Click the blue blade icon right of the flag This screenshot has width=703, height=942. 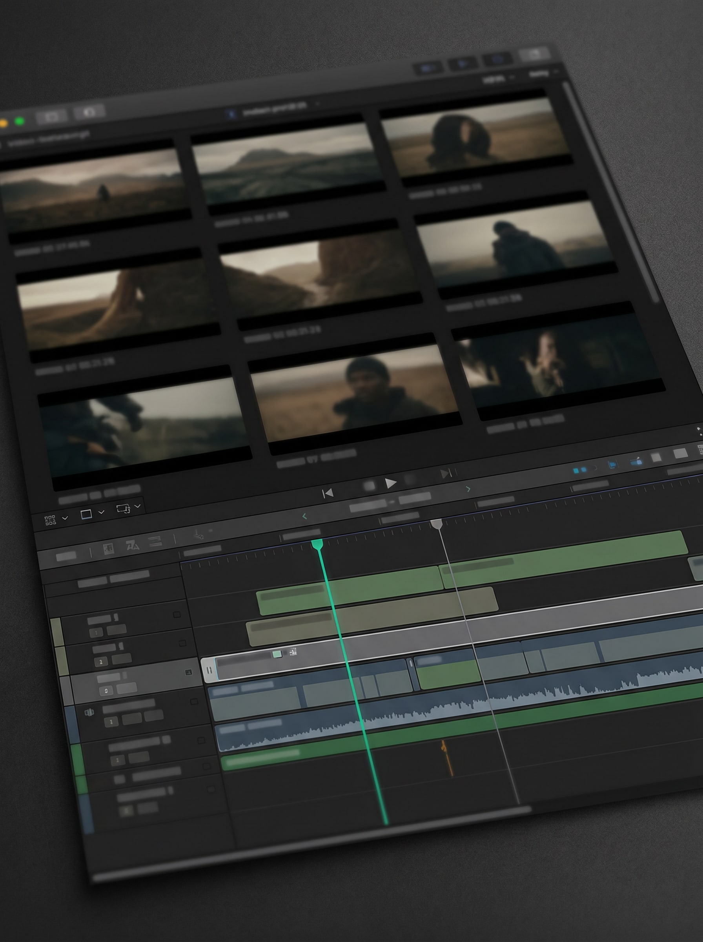(636, 461)
